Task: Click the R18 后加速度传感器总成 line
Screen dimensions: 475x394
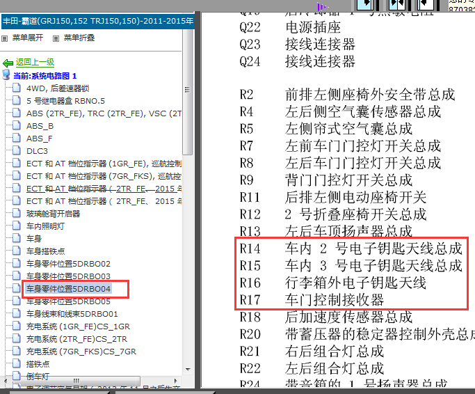Action: pyautogui.click(x=326, y=317)
